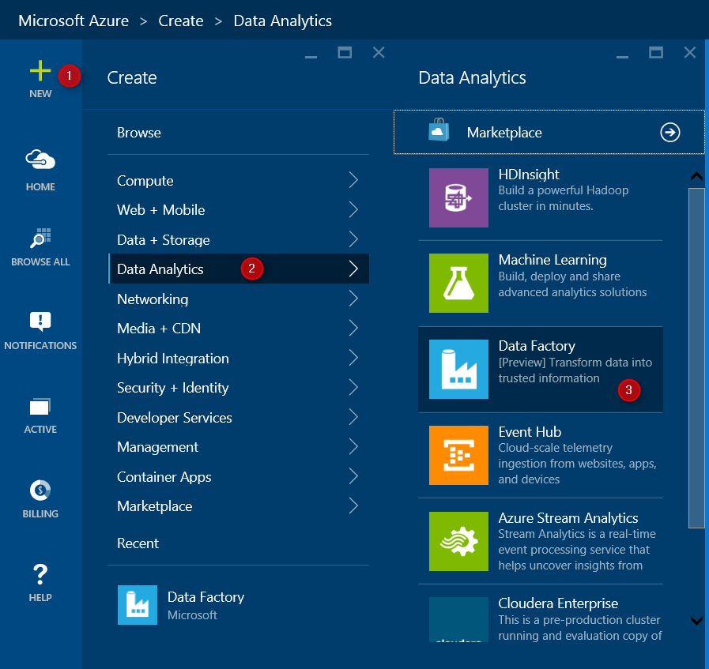Click scroll up arrow in Data Analytics blade

(696, 176)
